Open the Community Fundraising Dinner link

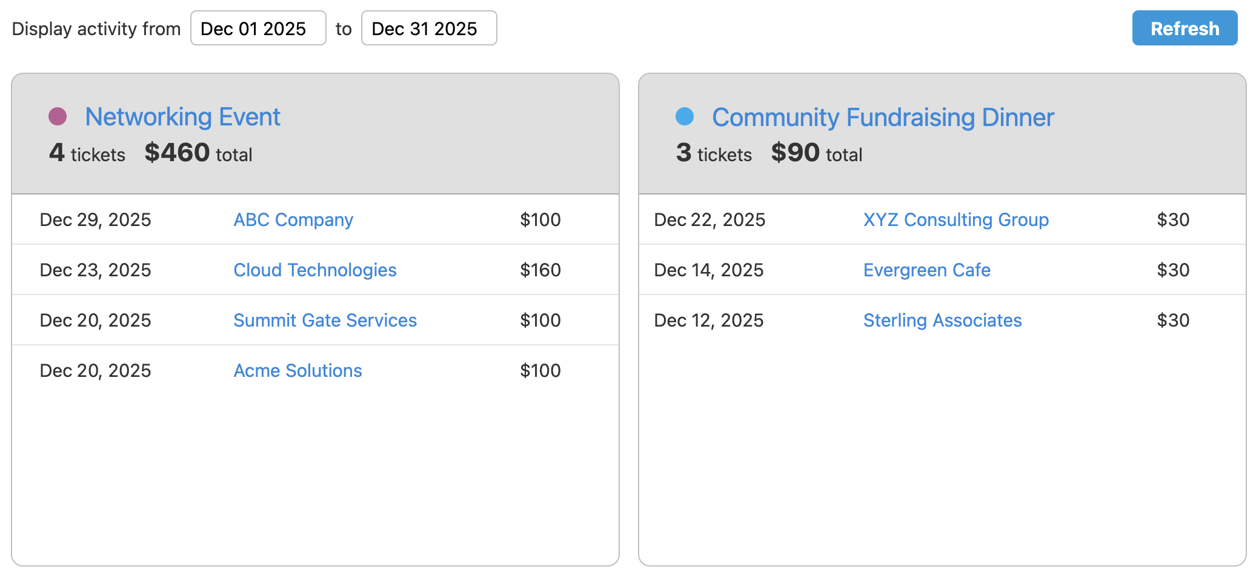click(882, 118)
